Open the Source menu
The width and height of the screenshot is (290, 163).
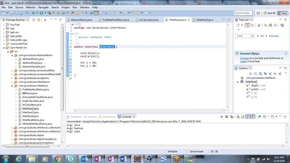[19, 7]
